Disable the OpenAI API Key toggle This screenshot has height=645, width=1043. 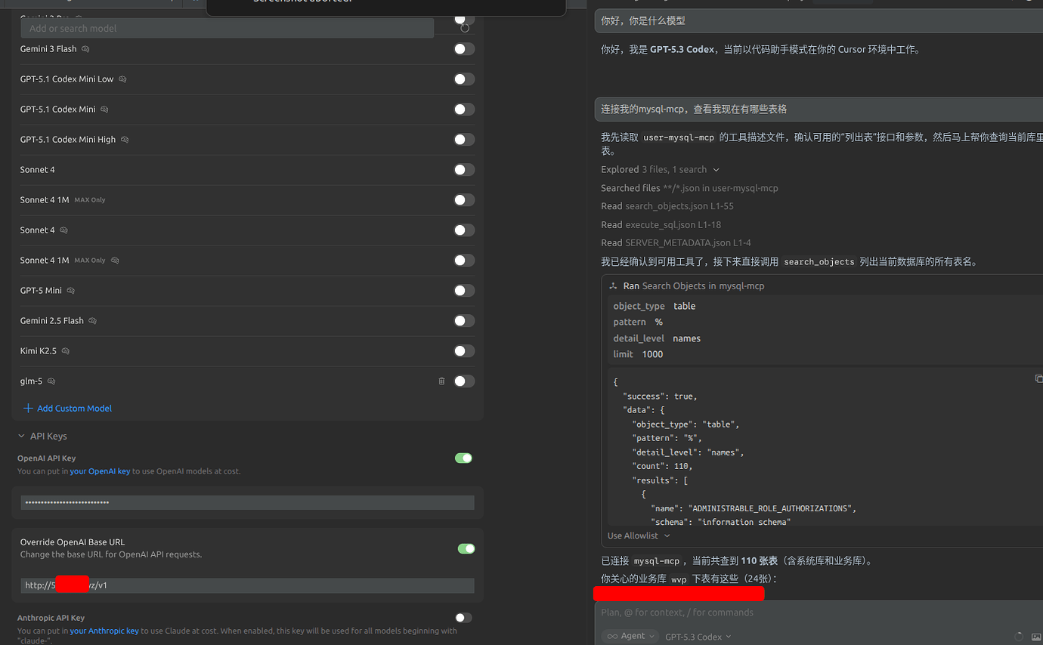[464, 458]
